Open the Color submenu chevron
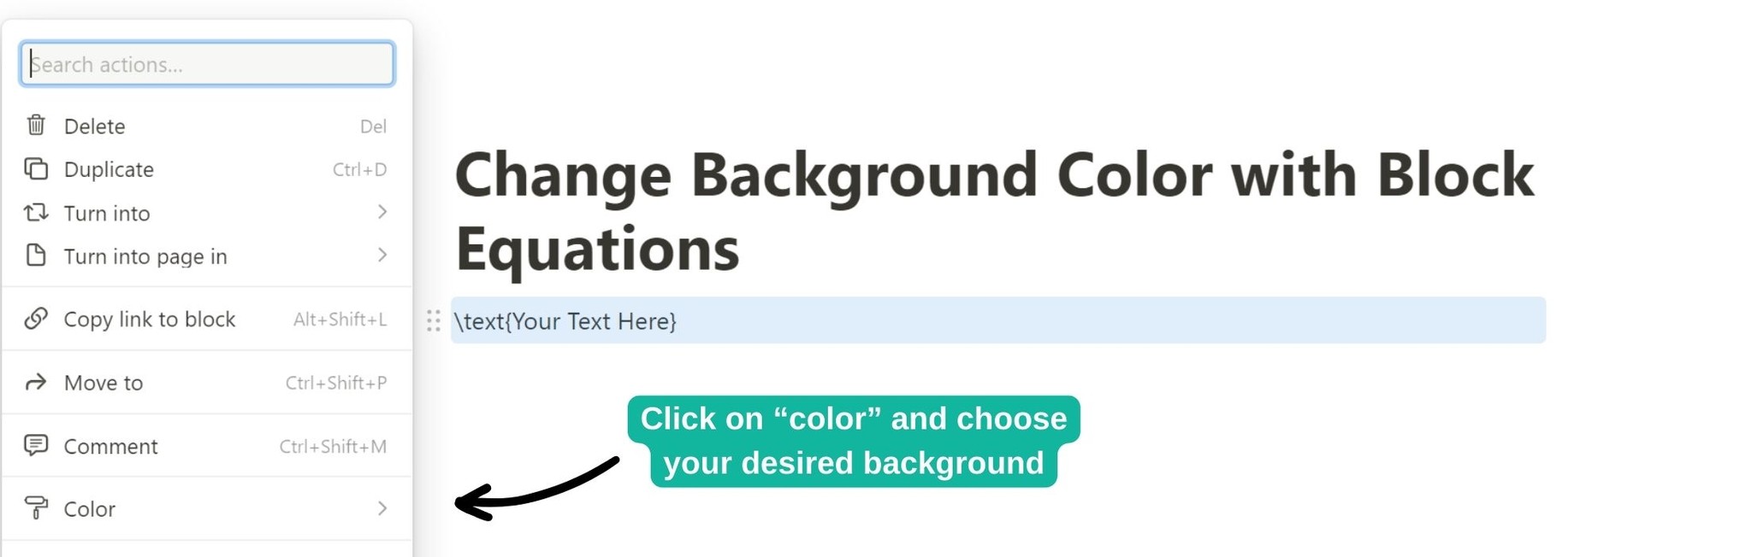Viewport: 1752px width, 557px height. tap(382, 508)
